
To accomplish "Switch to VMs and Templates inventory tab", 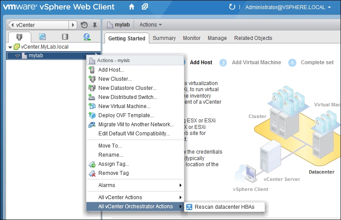I will point(42,36).
